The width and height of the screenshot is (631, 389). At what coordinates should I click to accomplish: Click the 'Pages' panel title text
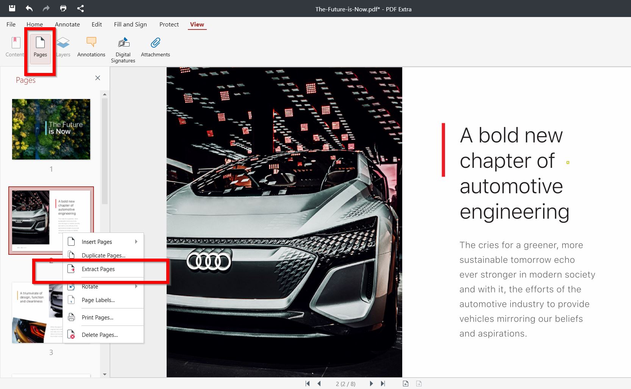click(x=26, y=80)
